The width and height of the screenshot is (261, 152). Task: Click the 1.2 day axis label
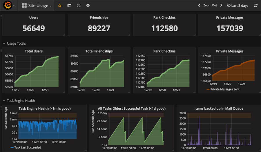pos(102,113)
